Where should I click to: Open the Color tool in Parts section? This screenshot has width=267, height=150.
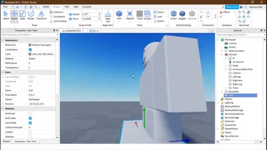point(139,15)
